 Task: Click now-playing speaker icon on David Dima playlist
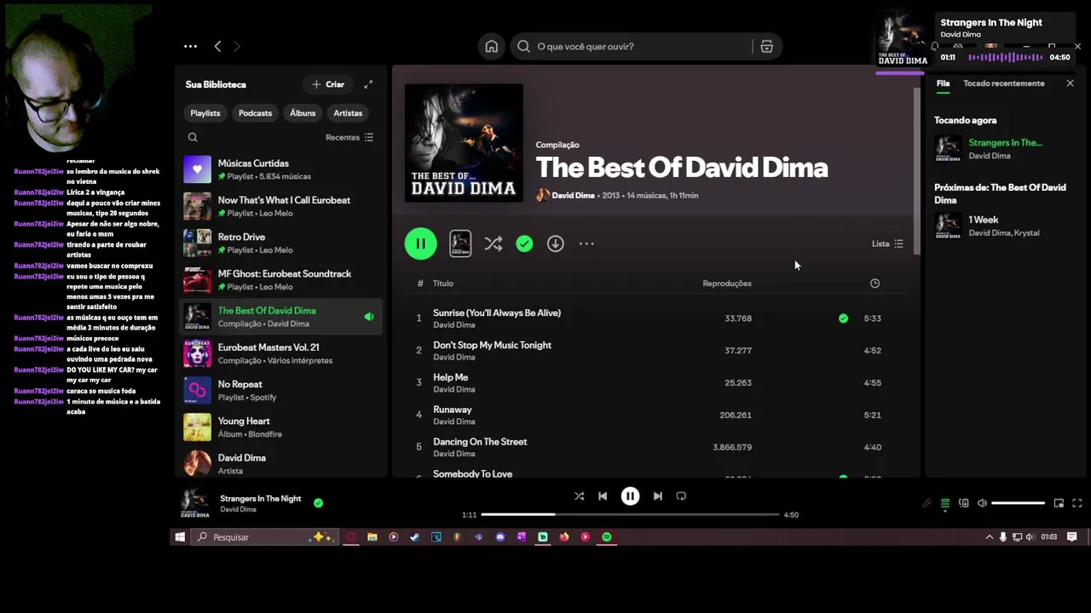[369, 317]
